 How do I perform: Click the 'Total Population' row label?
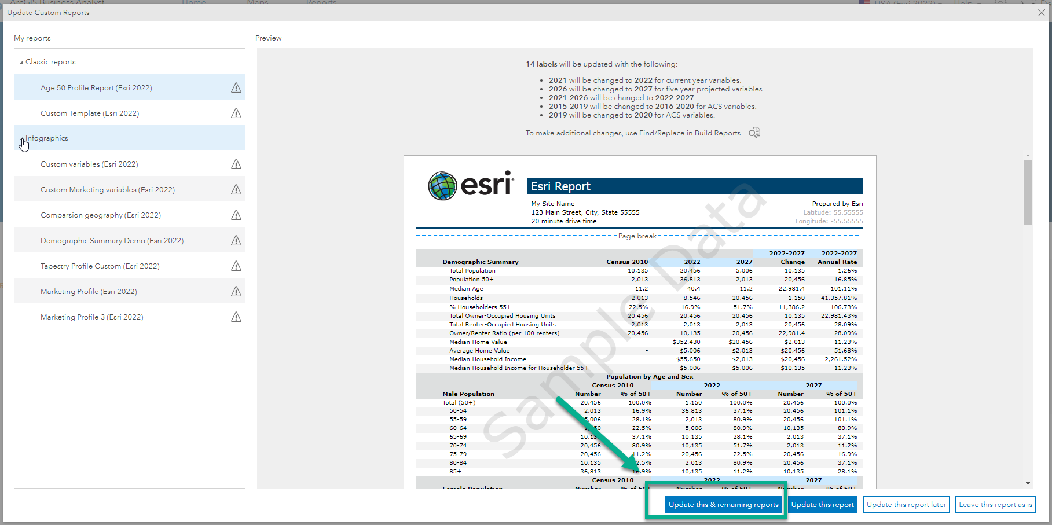(472, 271)
